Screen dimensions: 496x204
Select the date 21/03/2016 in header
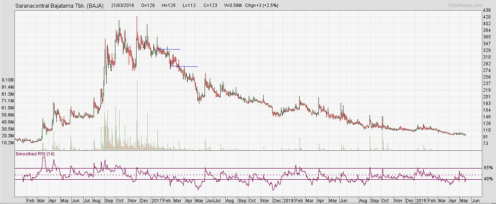point(122,6)
